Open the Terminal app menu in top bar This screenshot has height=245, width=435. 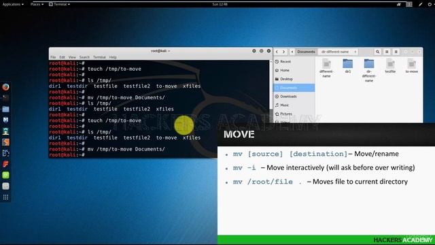[59, 4]
